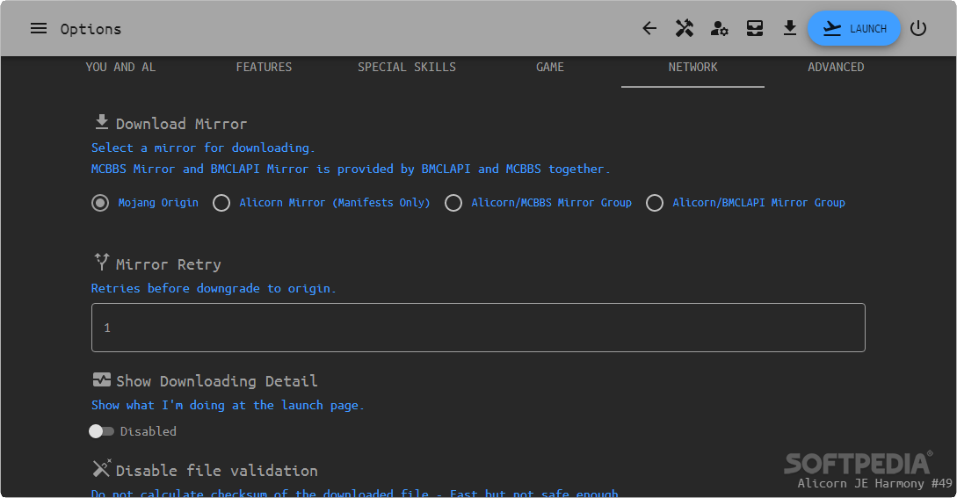Click the 'Download Mirror' heading text
This screenshot has width=957, height=498.
point(181,124)
